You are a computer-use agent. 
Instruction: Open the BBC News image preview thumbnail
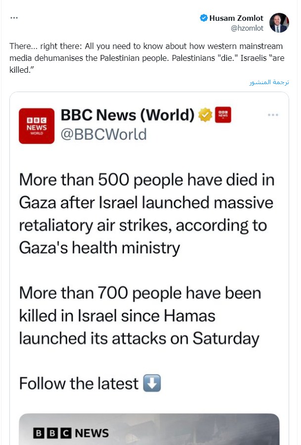click(149, 429)
